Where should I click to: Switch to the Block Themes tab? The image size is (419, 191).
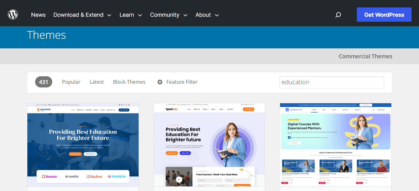(129, 82)
